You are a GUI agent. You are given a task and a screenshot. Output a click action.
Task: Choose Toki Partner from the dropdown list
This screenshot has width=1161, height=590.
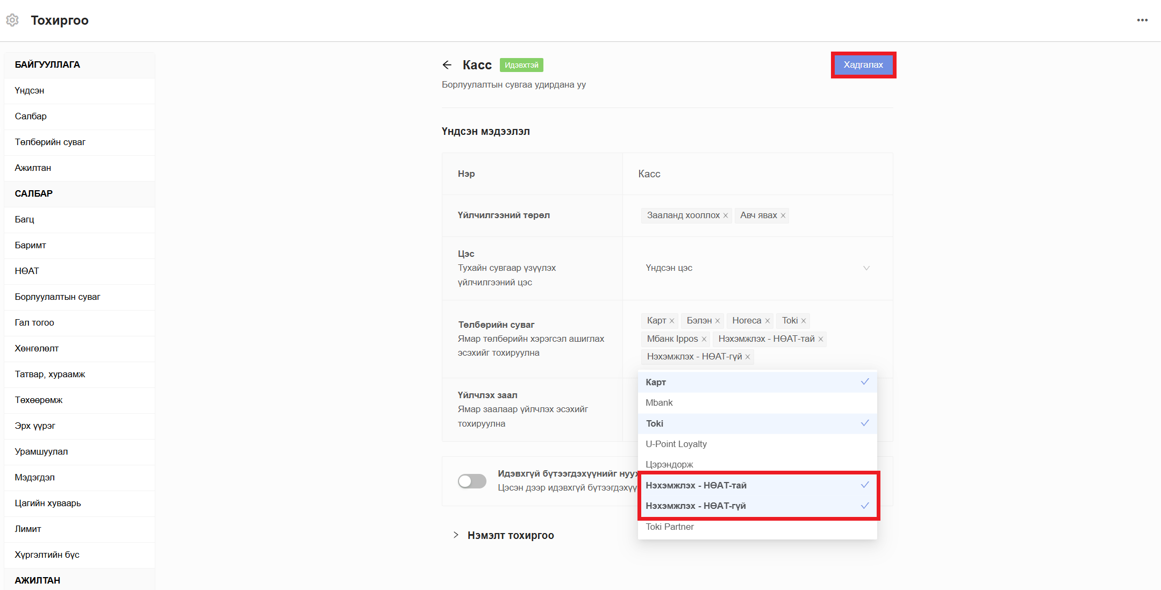point(670,527)
